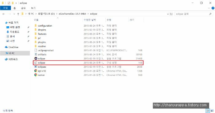Click the eGovFrameDev-3.5.1-64bit breadcrumb
This screenshot has height=113, width=215.
[x=72, y=14]
